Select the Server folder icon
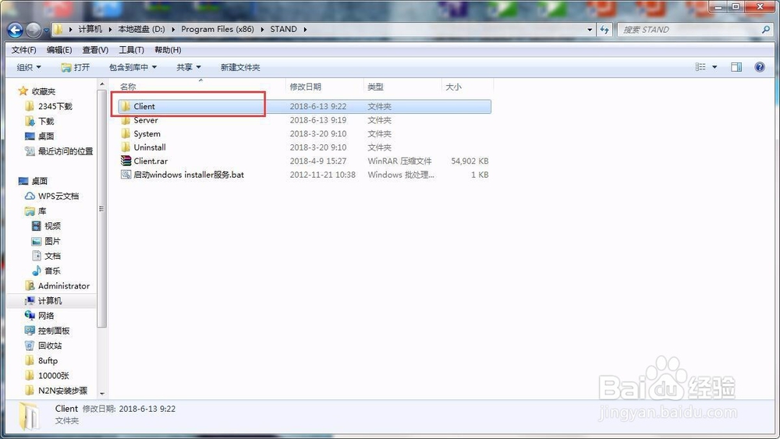This screenshot has height=439, width=780. coord(126,120)
